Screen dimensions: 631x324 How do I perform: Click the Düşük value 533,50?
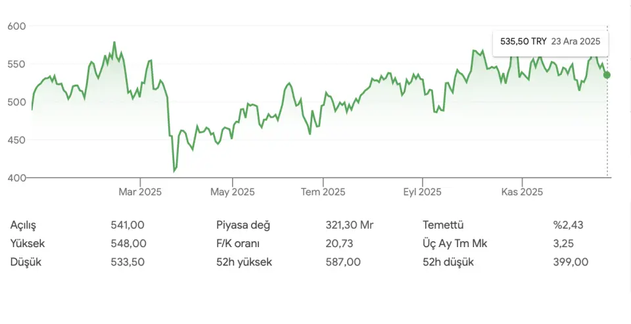(128, 262)
